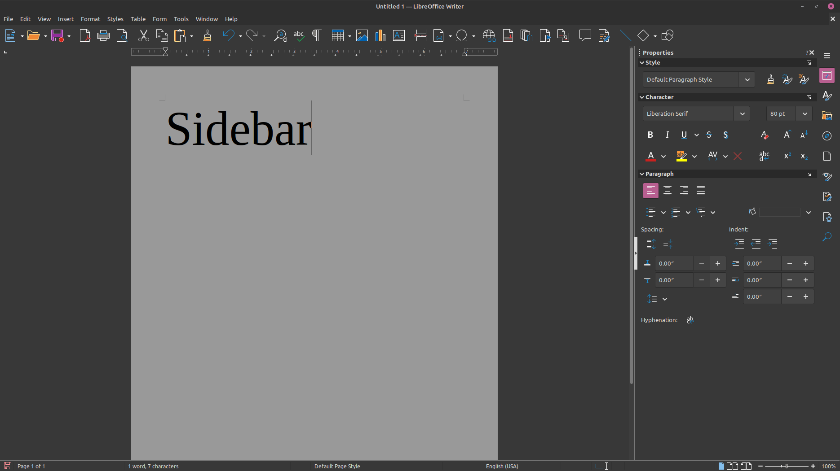Expand the font size 80 pt dropdown
The image size is (840, 471).
[x=805, y=114]
